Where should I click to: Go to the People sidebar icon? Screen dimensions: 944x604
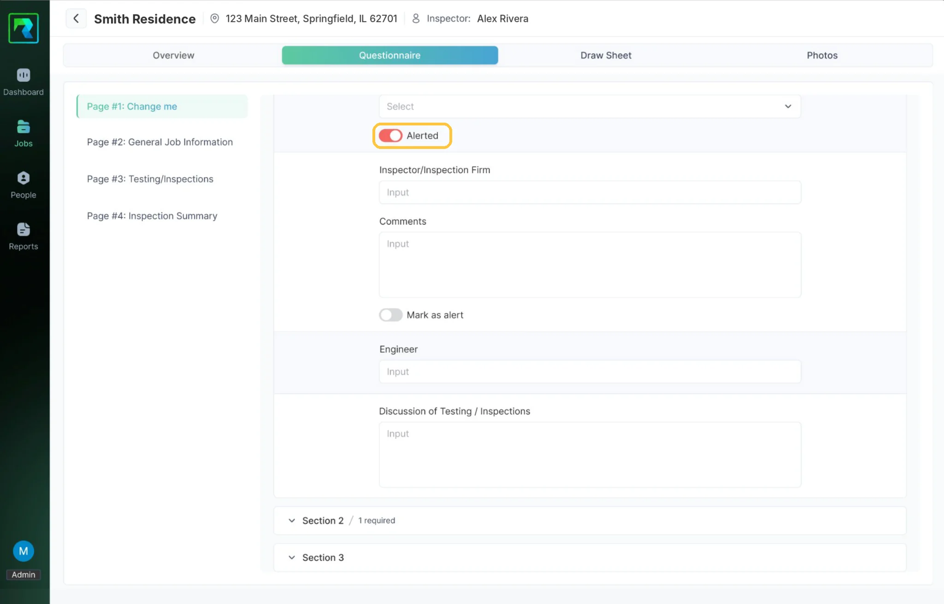pos(24,178)
